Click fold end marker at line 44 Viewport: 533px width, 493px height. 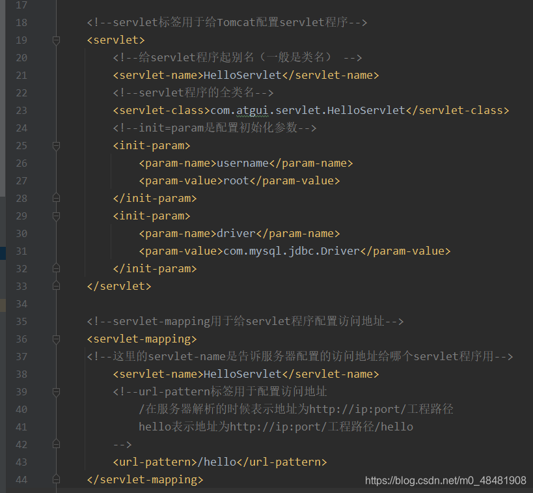57,480
